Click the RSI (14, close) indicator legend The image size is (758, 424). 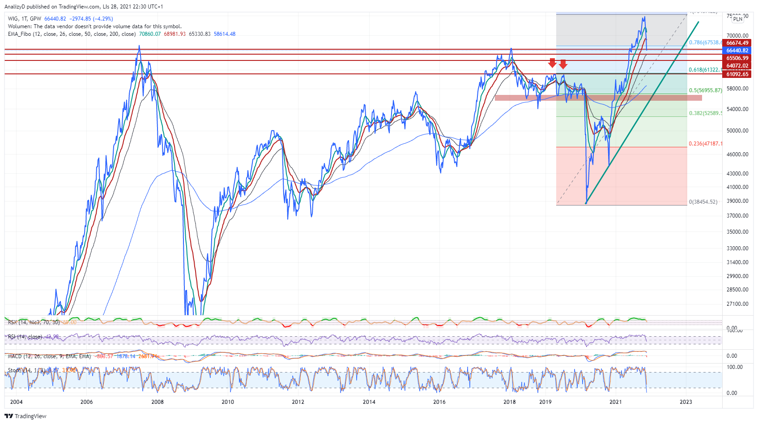click(x=25, y=337)
